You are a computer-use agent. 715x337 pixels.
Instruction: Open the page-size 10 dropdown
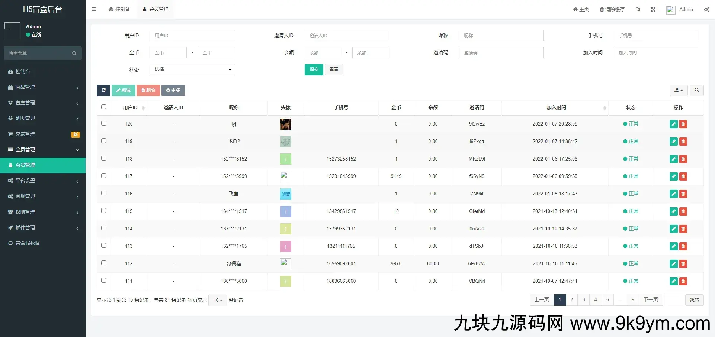218,300
